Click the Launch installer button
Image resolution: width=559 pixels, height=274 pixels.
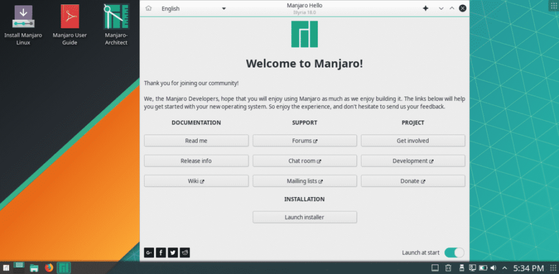305,217
